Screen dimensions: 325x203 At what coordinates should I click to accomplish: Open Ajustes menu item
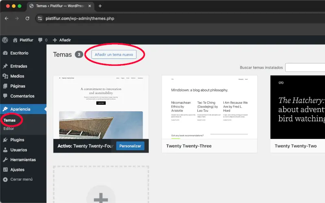pos(17,170)
